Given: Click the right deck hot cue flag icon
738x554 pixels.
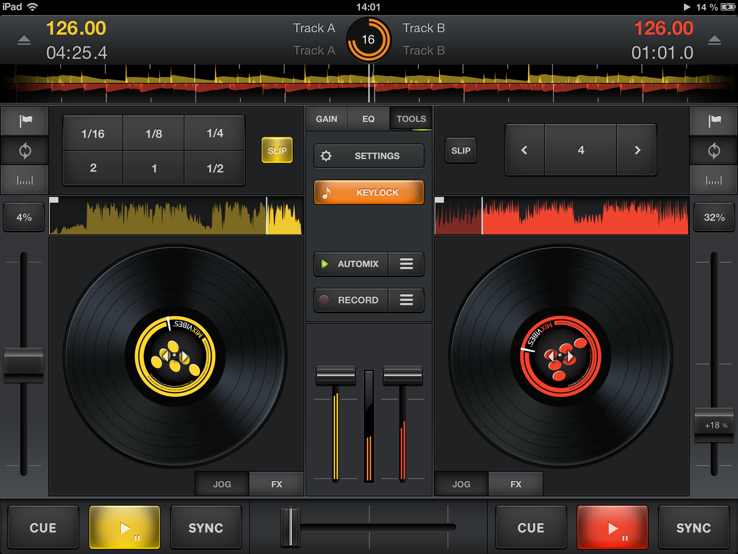Looking at the screenshot, I should point(713,121).
